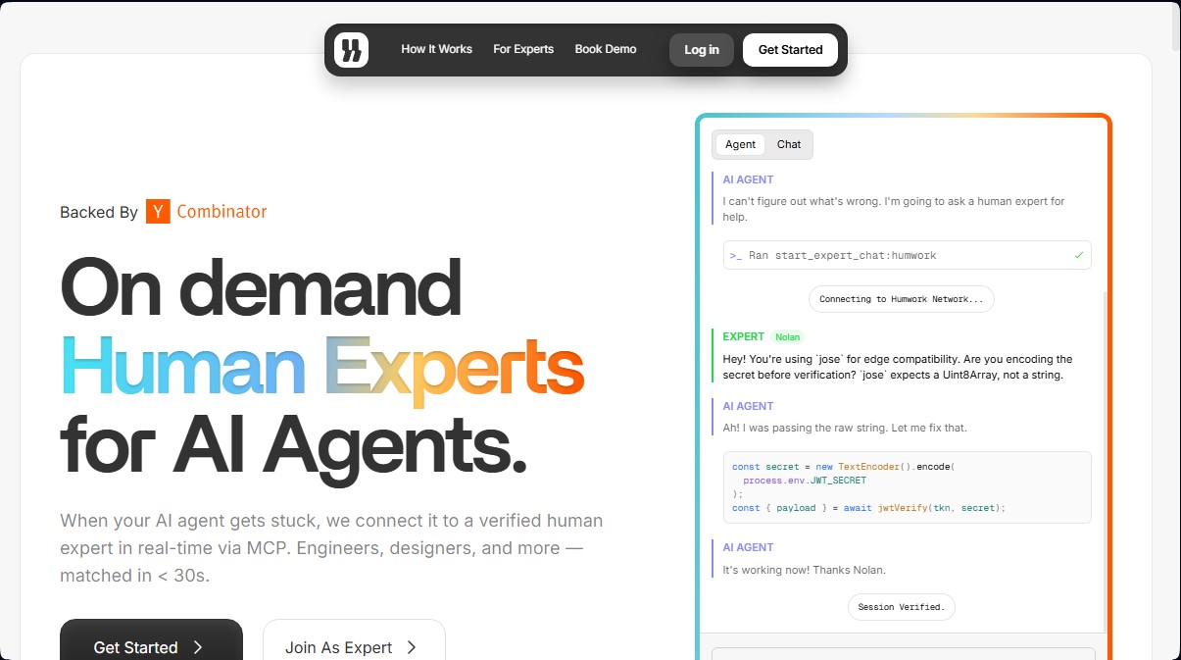Click the Log in button
This screenshot has width=1181, height=660.
coord(702,50)
